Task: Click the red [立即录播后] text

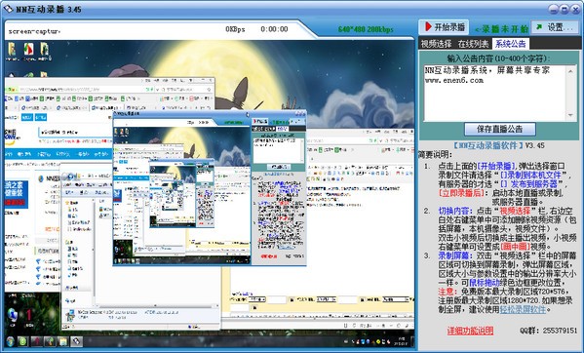Action: (461, 193)
